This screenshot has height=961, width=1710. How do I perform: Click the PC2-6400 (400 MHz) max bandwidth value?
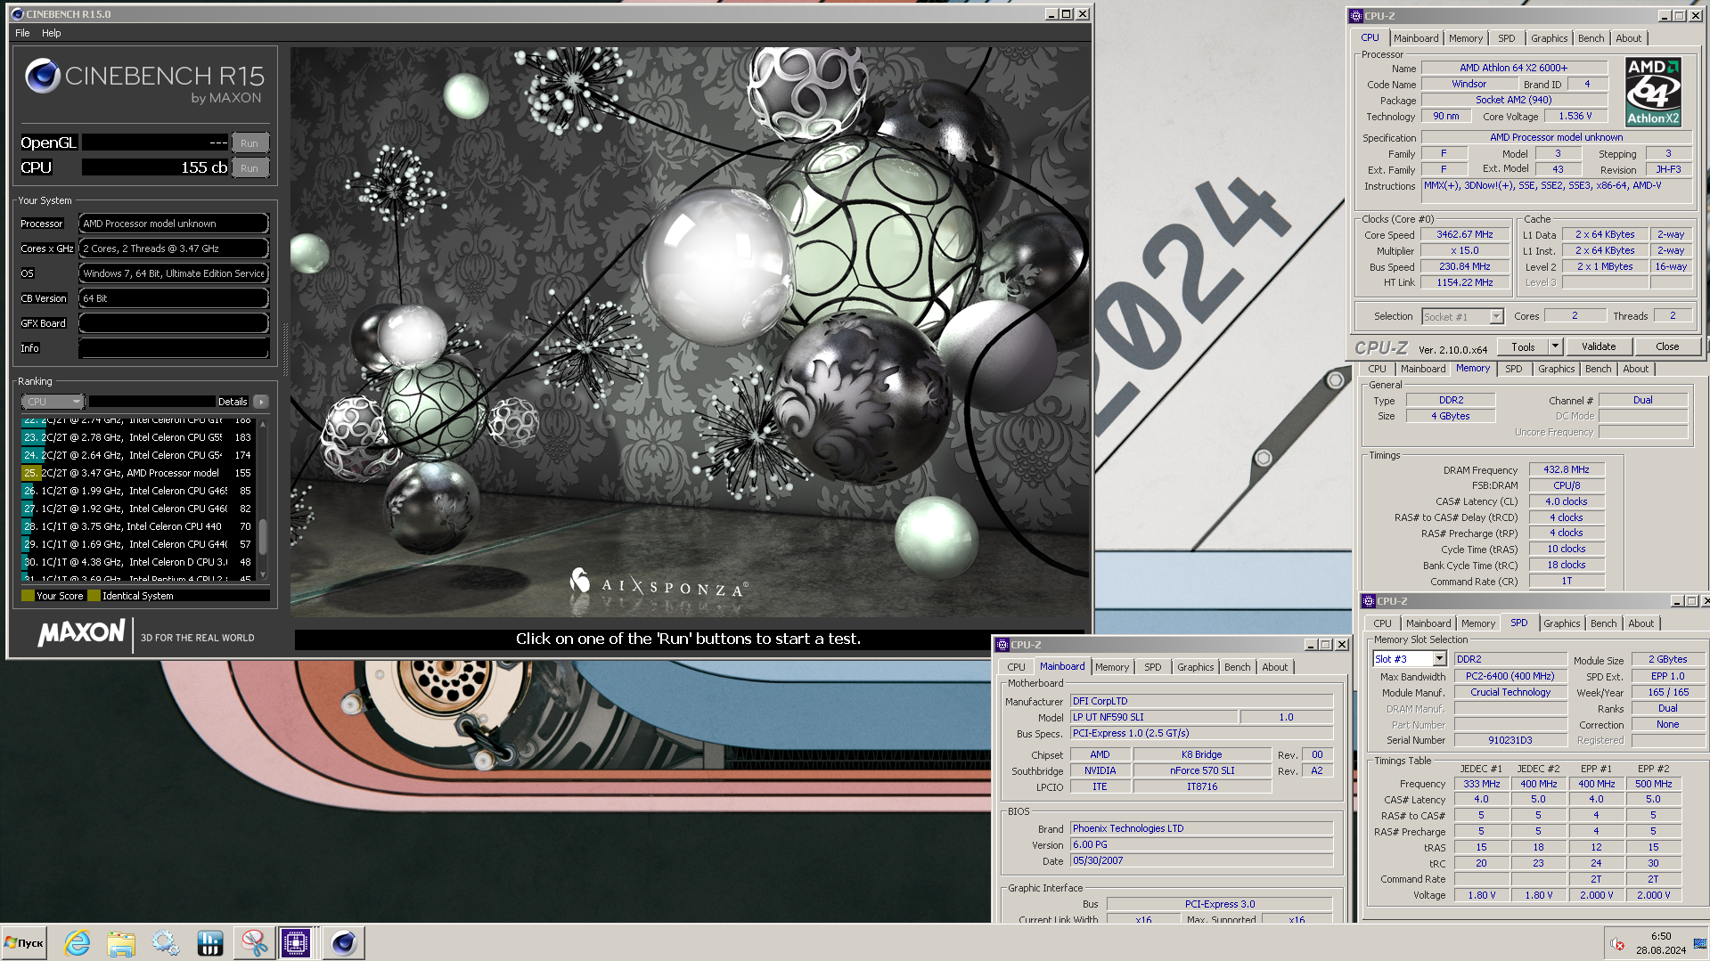tap(1510, 676)
